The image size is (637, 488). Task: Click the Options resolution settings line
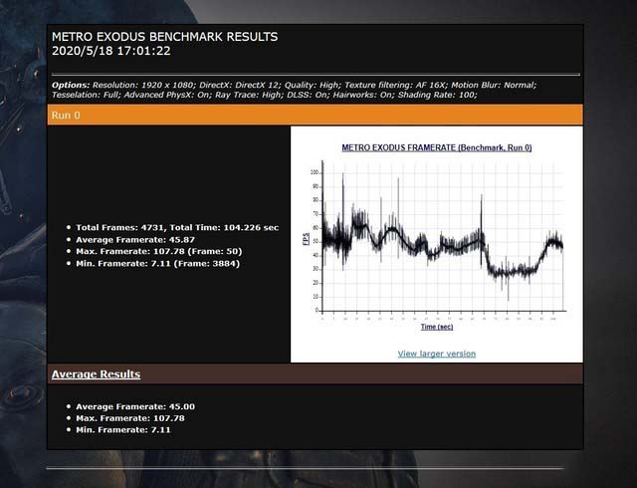295,86
